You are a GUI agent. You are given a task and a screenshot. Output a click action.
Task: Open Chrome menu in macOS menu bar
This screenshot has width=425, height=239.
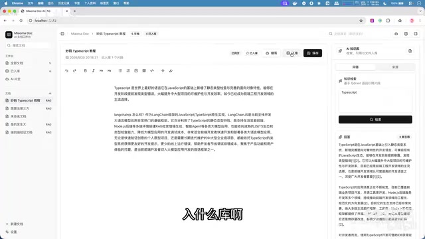(x=17, y=3)
